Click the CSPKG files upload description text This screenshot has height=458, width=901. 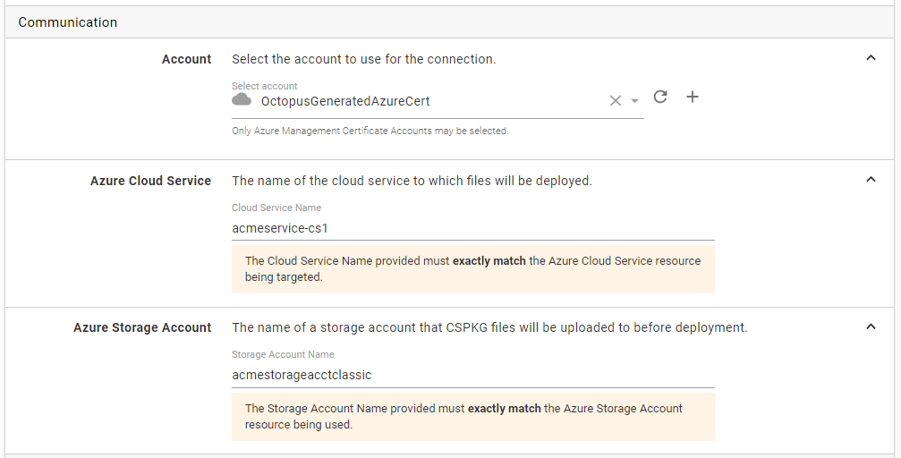coord(489,327)
